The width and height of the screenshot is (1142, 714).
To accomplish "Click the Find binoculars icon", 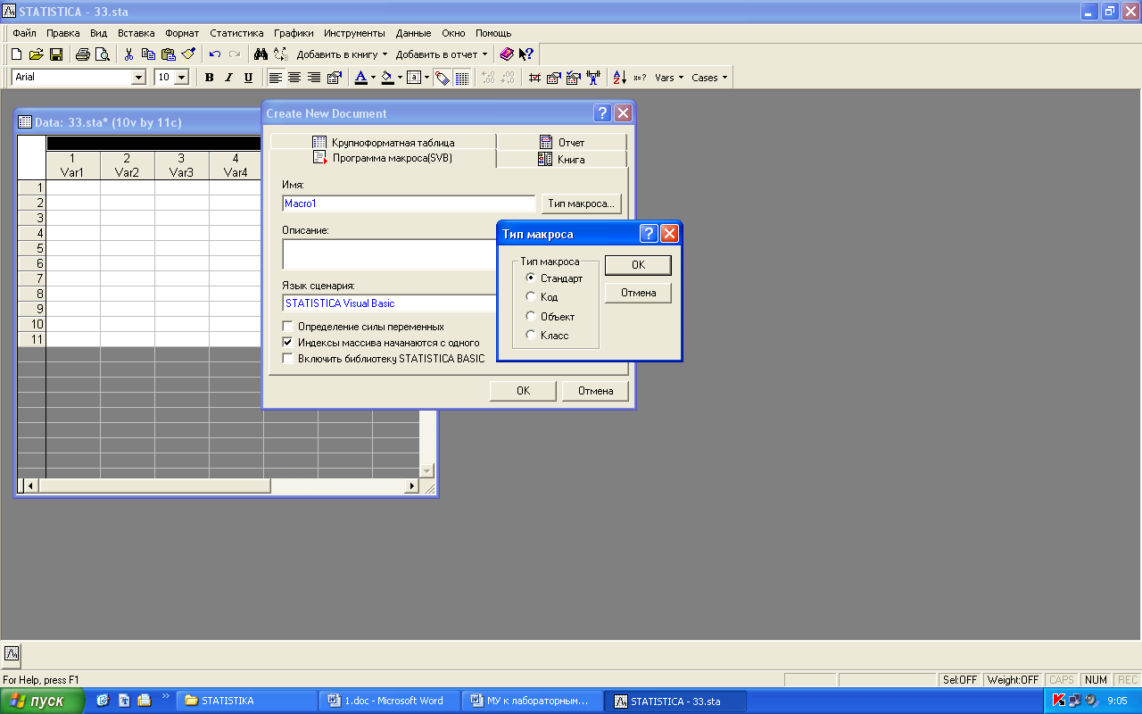I will point(261,54).
